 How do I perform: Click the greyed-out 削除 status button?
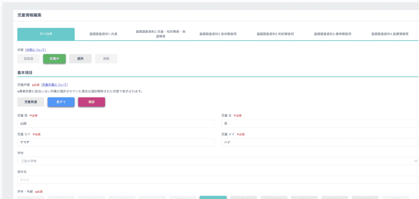[106, 59]
